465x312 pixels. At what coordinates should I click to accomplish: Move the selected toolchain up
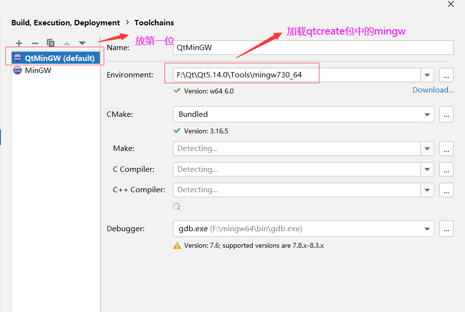67,43
